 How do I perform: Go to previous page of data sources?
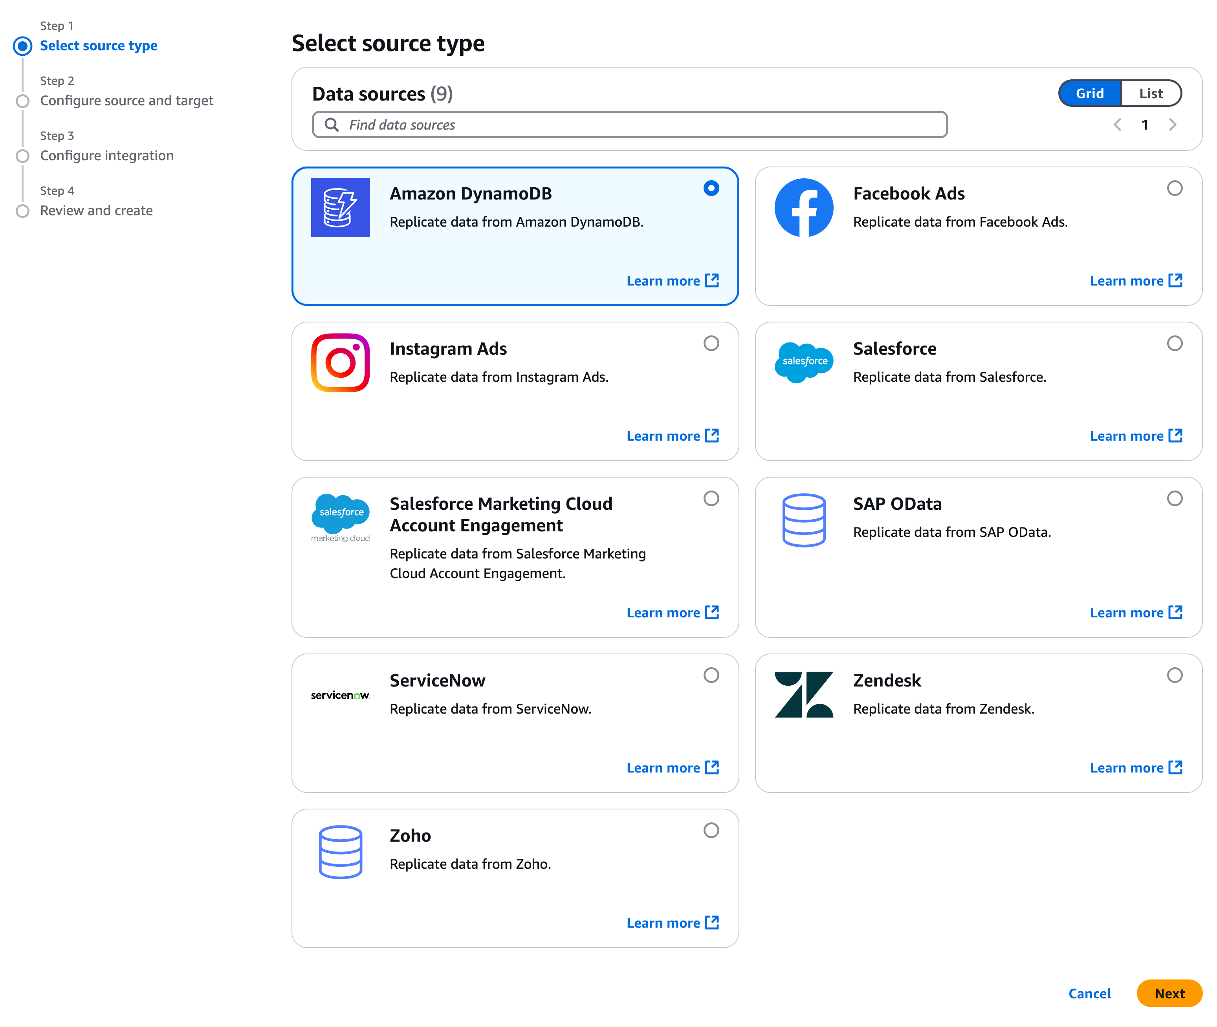pyautogui.click(x=1118, y=124)
